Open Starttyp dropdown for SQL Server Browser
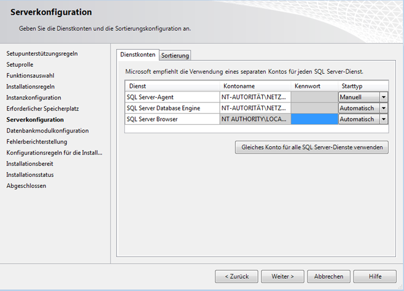The image size is (404, 291). coord(383,119)
